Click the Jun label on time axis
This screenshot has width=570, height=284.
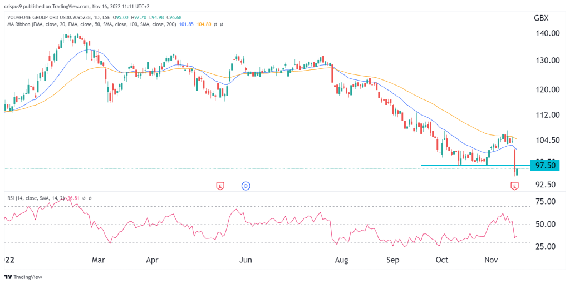point(246,260)
